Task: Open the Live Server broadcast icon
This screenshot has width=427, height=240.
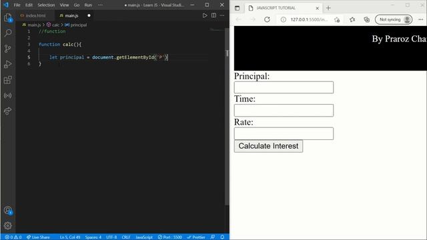Action: 8,95
